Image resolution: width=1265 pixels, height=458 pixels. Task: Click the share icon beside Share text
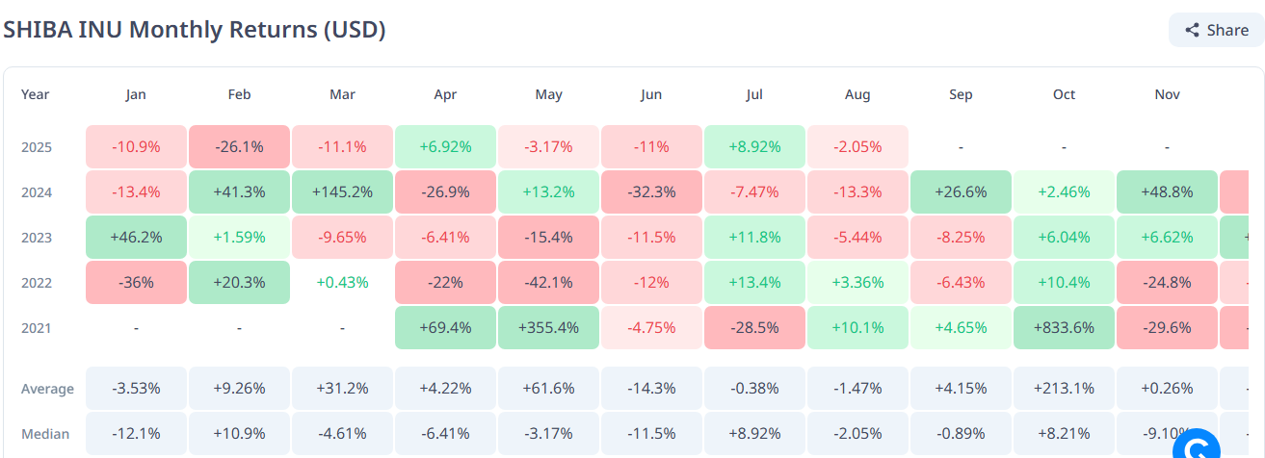[1192, 31]
